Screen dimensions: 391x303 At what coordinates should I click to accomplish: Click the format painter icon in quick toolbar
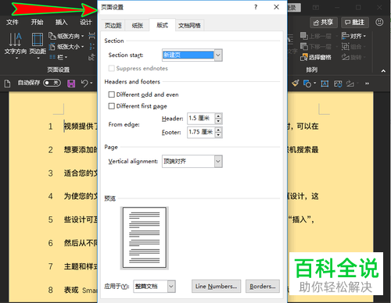coord(296,84)
